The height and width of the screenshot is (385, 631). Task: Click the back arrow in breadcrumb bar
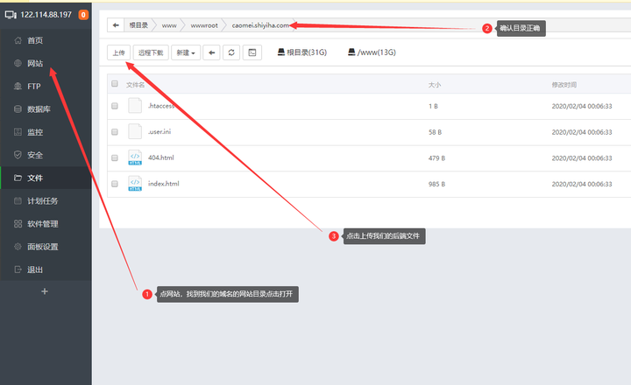click(x=116, y=24)
